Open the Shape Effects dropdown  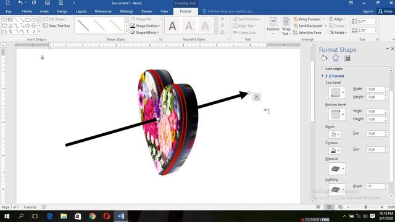click(145, 33)
